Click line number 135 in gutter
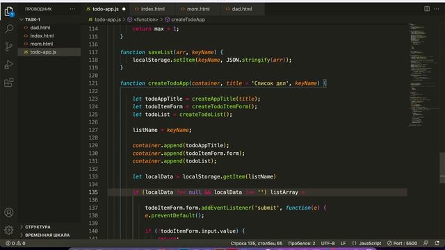 pyautogui.click(x=93, y=192)
